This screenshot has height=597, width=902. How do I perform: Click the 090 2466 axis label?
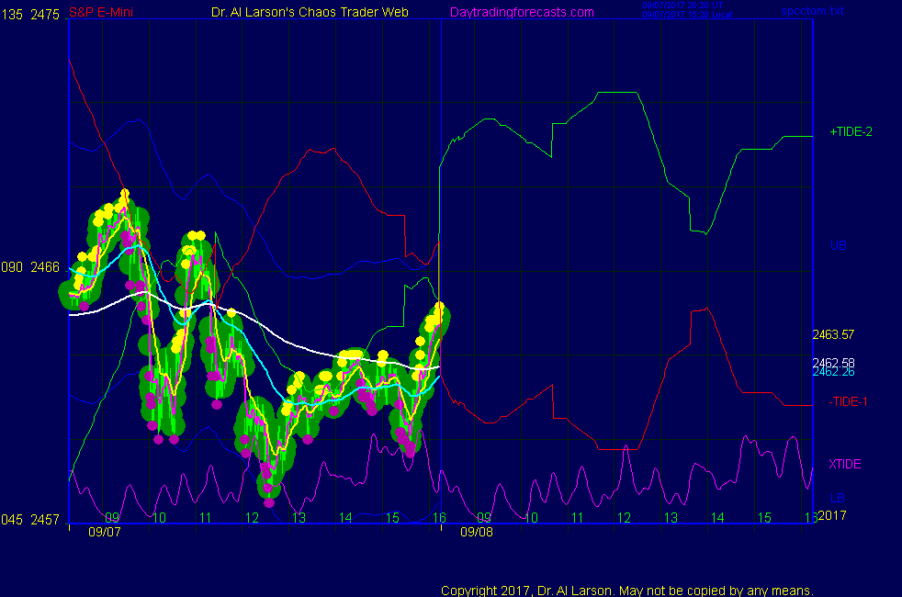(x=30, y=267)
